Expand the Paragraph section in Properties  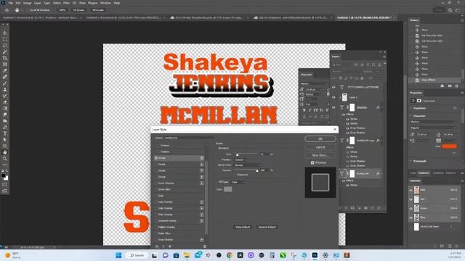pos(411,161)
